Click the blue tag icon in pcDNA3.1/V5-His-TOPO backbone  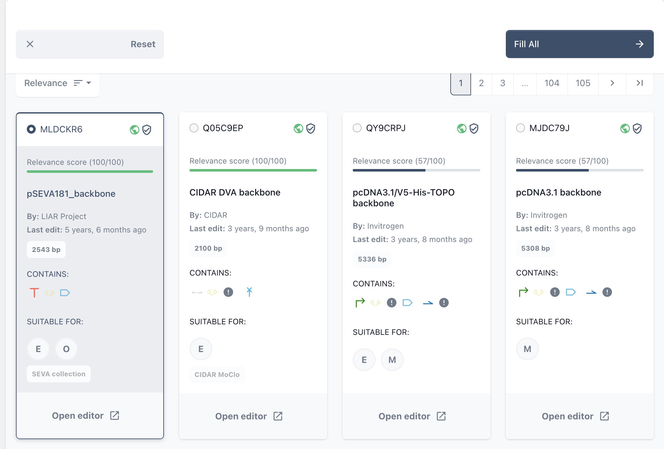408,302
